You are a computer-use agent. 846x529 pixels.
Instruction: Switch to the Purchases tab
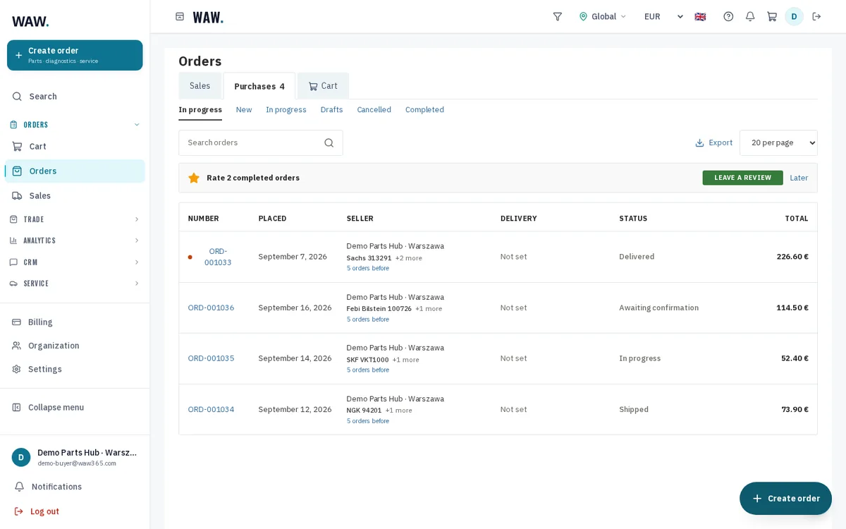tap(259, 86)
